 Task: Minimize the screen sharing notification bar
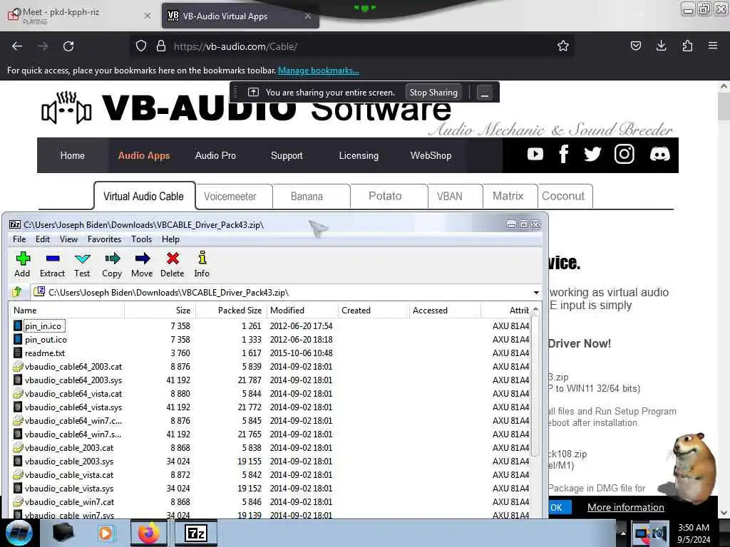coord(484,93)
